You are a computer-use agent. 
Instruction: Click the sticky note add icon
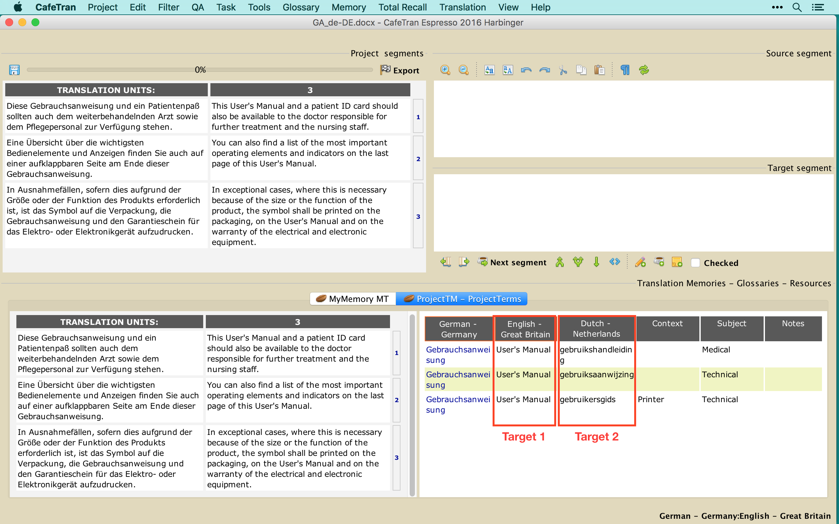pyautogui.click(x=677, y=262)
